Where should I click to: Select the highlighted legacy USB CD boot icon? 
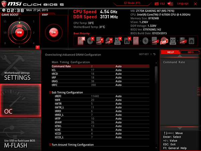(x=164, y=41)
